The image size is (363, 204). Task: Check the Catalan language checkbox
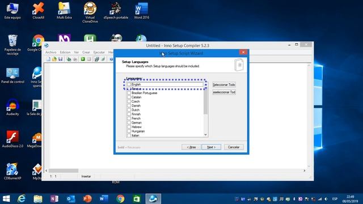pos(129,97)
